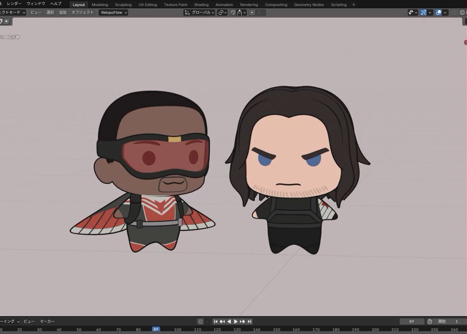Screen dimensions: 467x334
Task: Click frame 130 on the timeline ruler
Action: (x=237, y=329)
